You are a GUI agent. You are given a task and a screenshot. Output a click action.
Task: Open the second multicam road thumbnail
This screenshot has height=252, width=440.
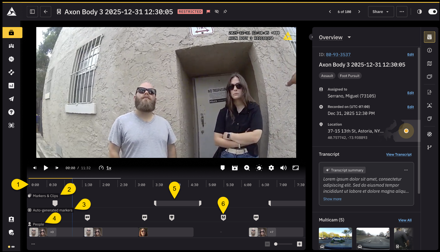click(373, 238)
